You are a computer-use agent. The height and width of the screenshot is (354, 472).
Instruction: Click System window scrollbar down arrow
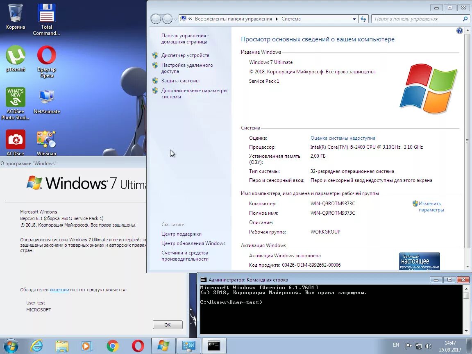pos(467,267)
